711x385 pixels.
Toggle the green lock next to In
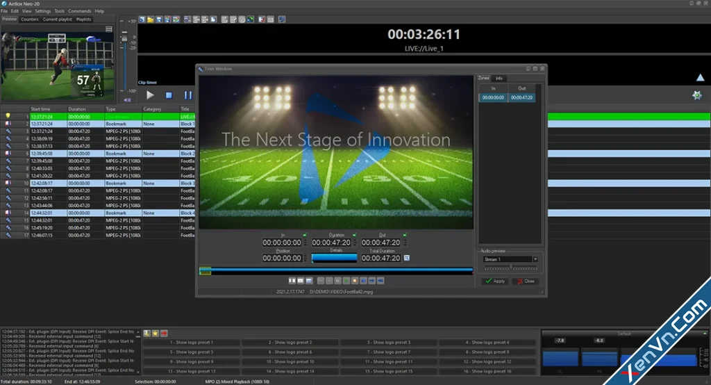pyautogui.click(x=305, y=235)
